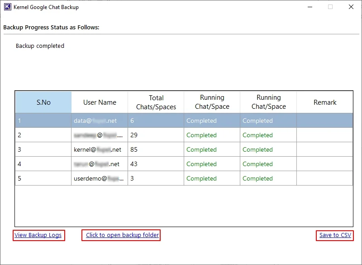Click the Backup Progress Status heading
The height and width of the screenshot is (265, 362).
[x=51, y=27]
